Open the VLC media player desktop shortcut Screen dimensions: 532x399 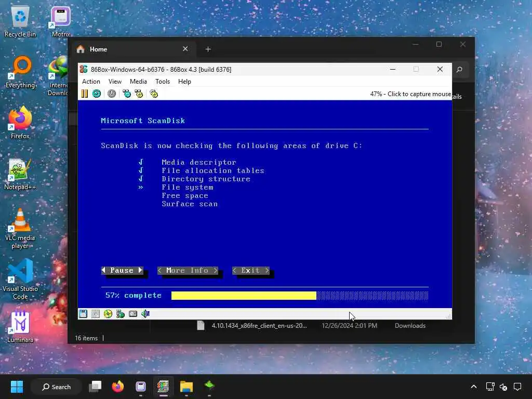coord(20,229)
